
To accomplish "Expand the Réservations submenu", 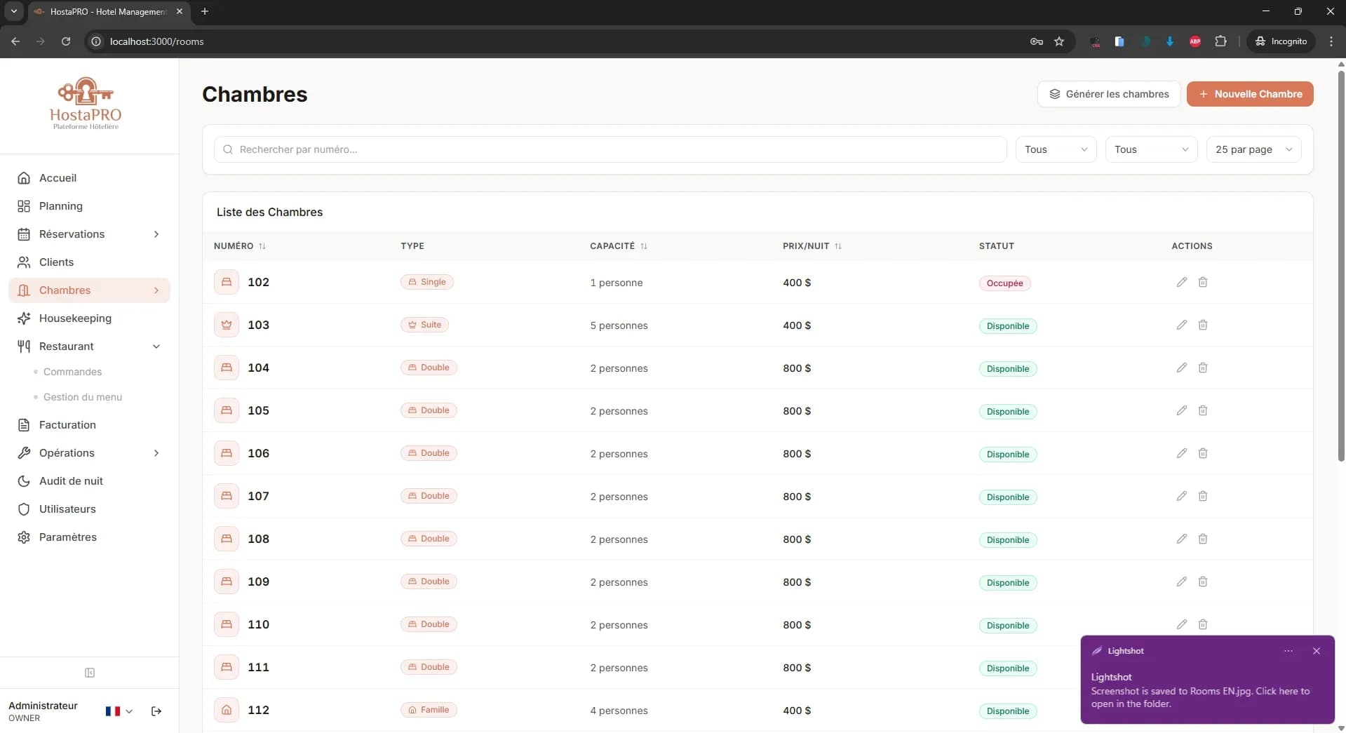I will coord(156,234).
